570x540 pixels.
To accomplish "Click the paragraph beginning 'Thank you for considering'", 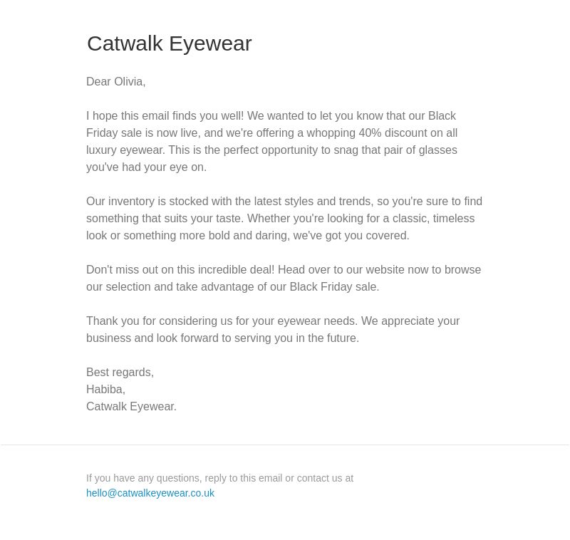I will pos(273,330).
